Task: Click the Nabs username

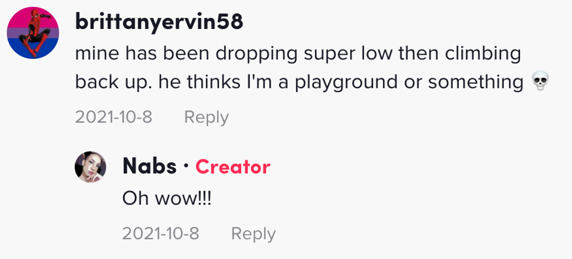Action: point(149,166)
